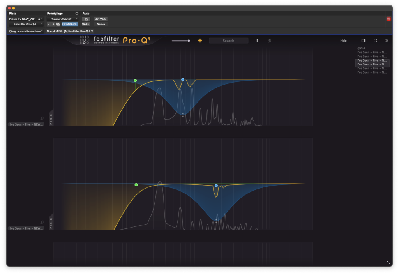This screenshot has width=399, height=274.
Task: Click the resize arrows icon at bottom right corner
Action: pos(388,262)
